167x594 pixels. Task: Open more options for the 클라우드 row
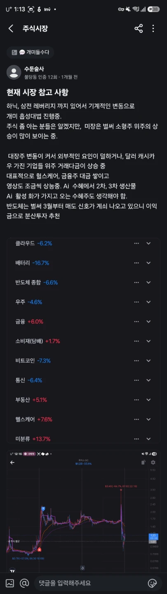click(136, 243)
